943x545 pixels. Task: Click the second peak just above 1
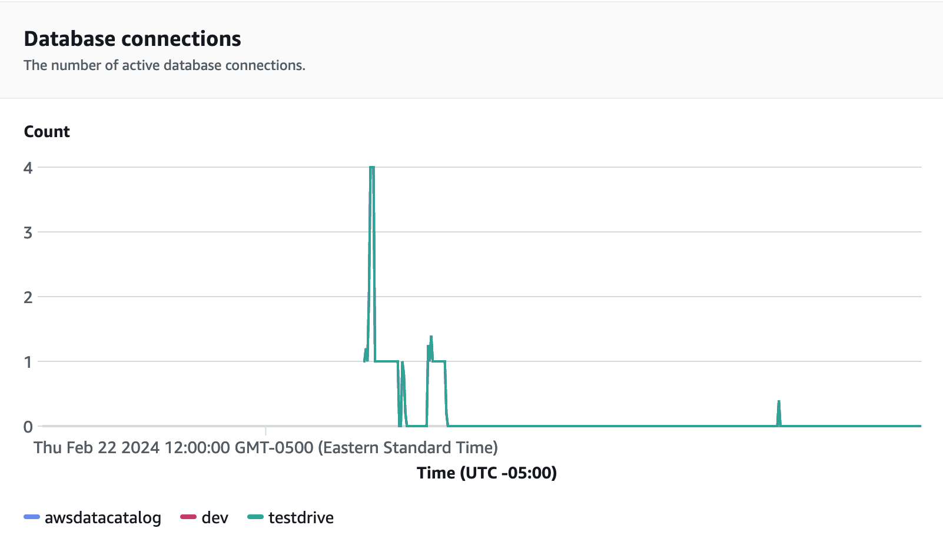[431, 337]
